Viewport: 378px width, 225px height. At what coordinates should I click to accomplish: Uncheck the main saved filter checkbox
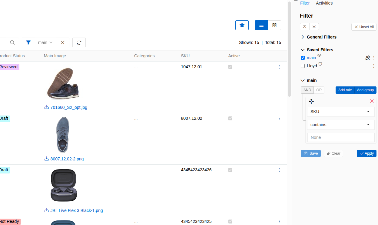point(303,58)
